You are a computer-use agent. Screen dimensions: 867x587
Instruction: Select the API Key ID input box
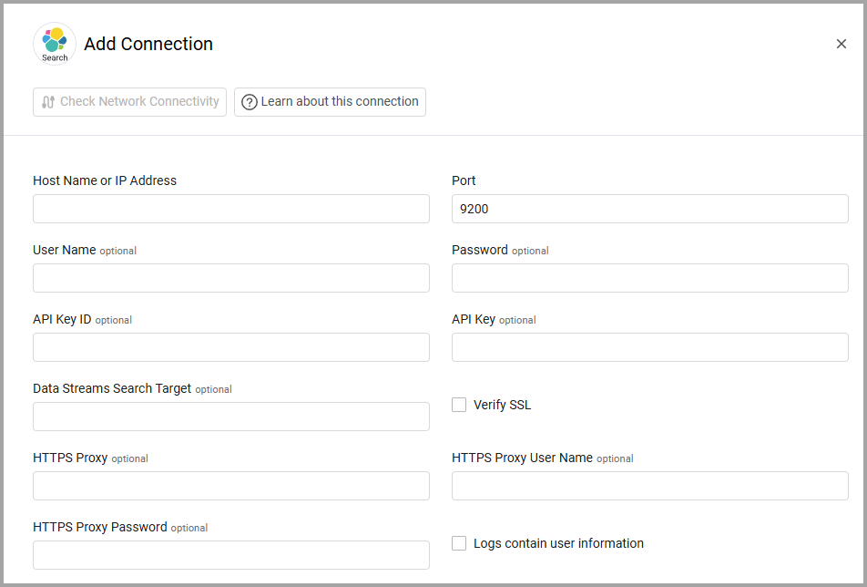pos(230,347)
